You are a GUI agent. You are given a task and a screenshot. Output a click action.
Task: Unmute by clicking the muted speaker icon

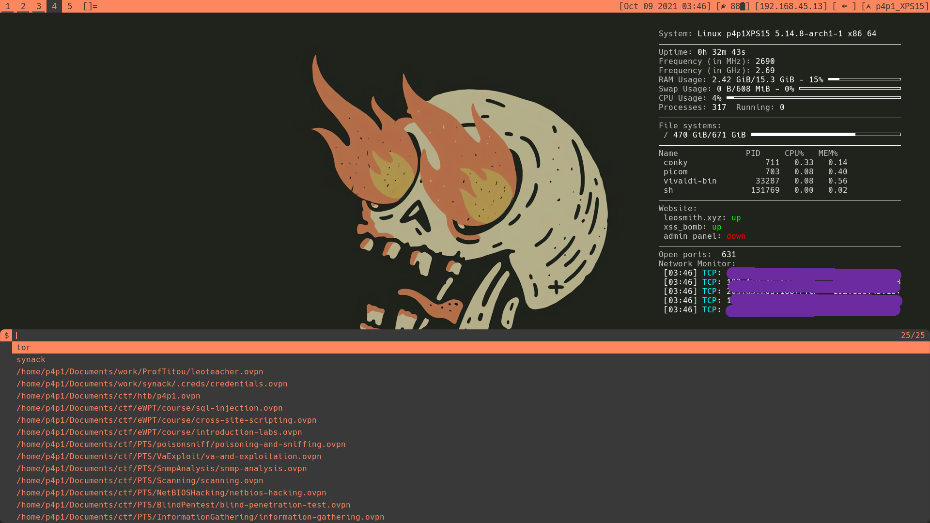coord(844,6)
